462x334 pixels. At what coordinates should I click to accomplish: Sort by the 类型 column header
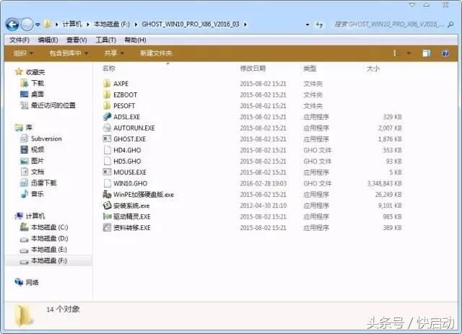310,69
